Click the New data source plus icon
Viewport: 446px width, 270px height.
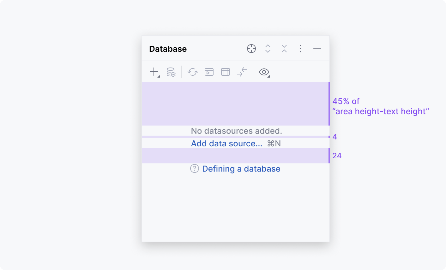pyautogui.click(x=154, y=72)
